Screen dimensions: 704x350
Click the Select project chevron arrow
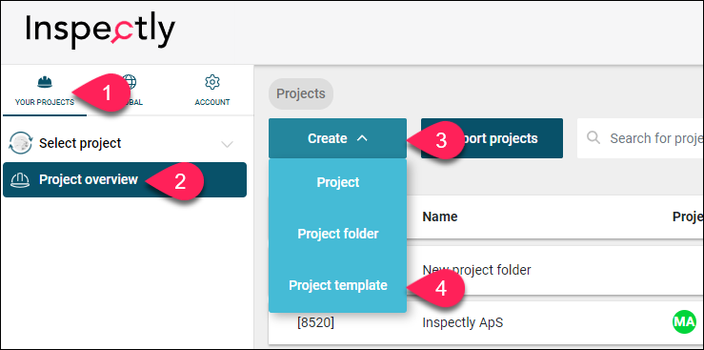click(228, 144)
